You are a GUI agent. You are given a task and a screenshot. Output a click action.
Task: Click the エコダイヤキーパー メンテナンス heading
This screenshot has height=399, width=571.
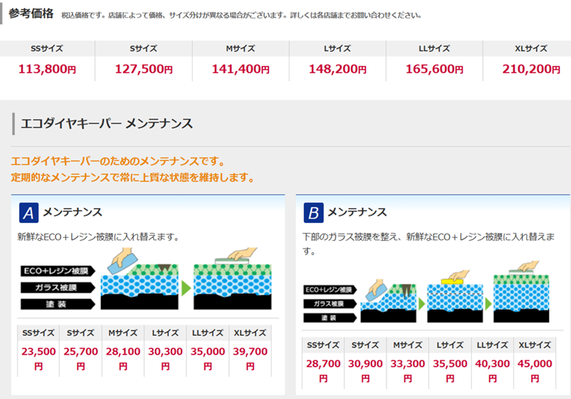107,124
